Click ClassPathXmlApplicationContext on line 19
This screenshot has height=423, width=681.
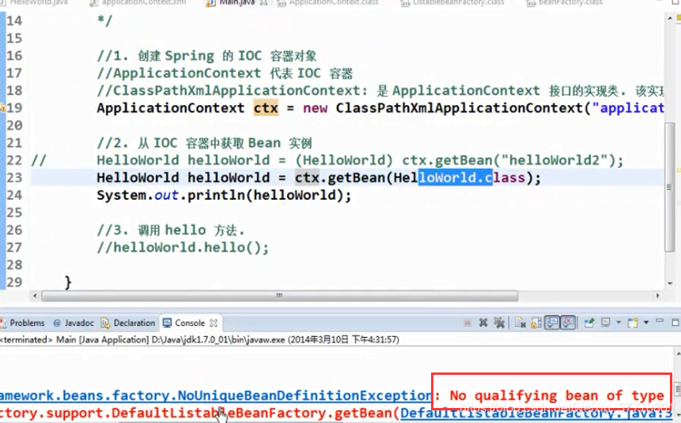pyautogui.click(x=459, y=108)
